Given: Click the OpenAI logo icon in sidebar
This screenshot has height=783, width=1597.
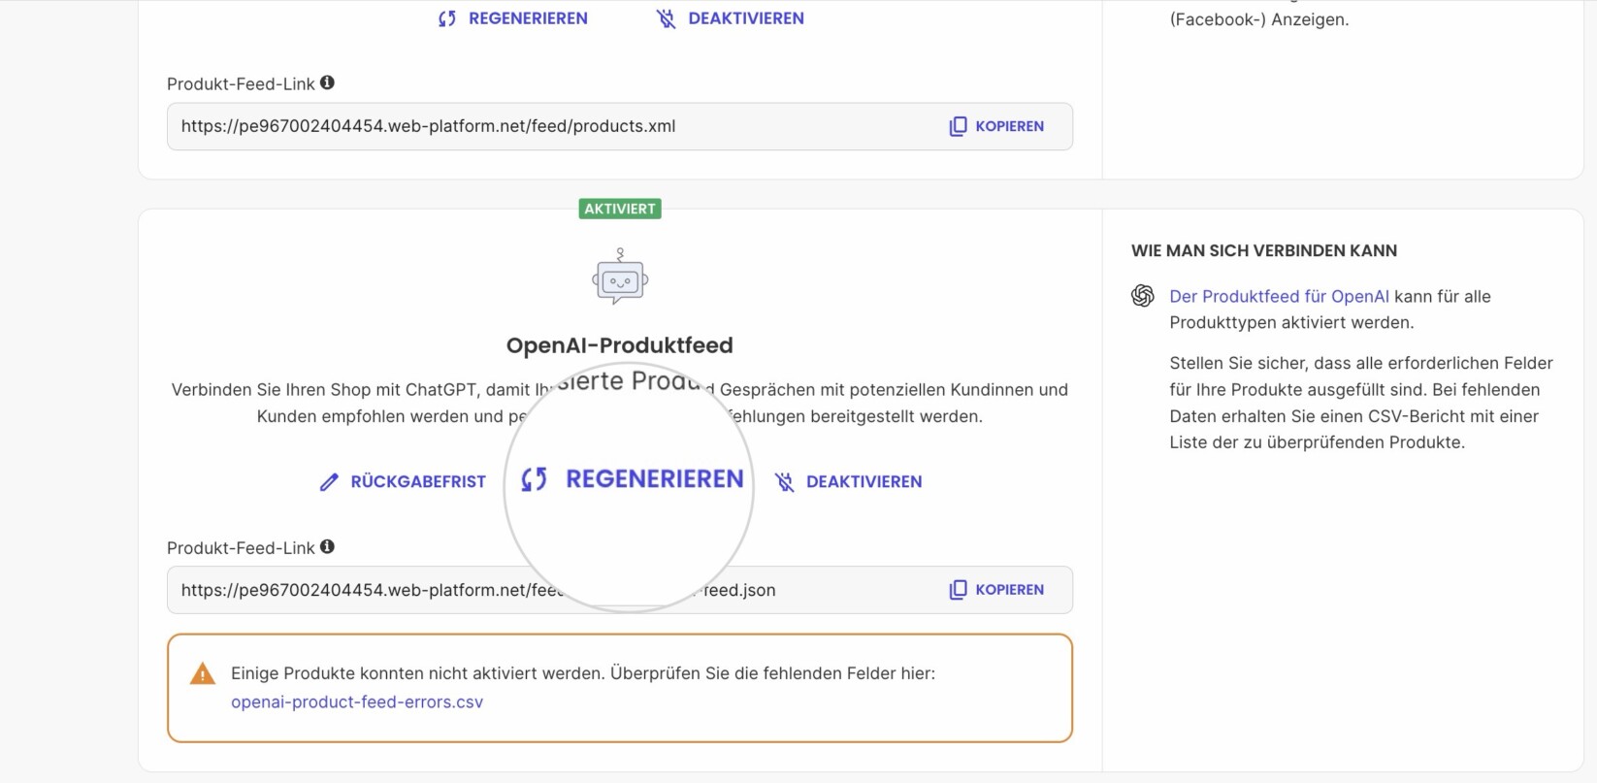Looking at the screenshot, I should coord(1143,296).
